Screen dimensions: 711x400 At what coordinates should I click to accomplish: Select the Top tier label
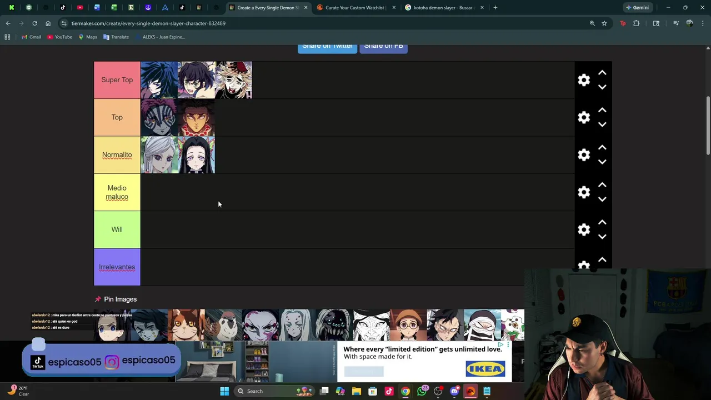[x=117, y=117]
